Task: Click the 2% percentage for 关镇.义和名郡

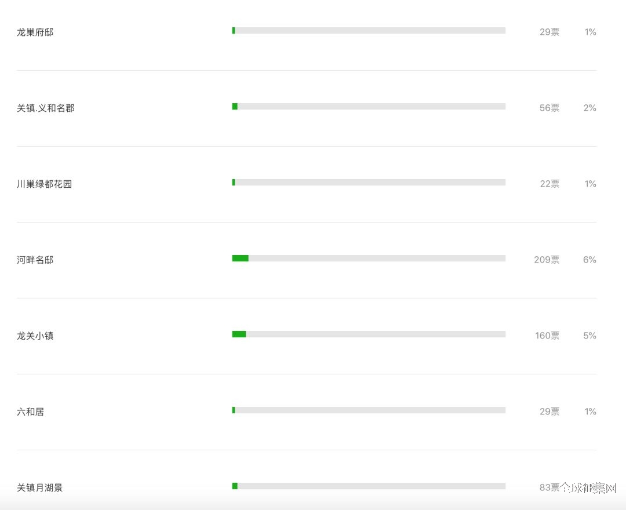Action: pos(589,108)
